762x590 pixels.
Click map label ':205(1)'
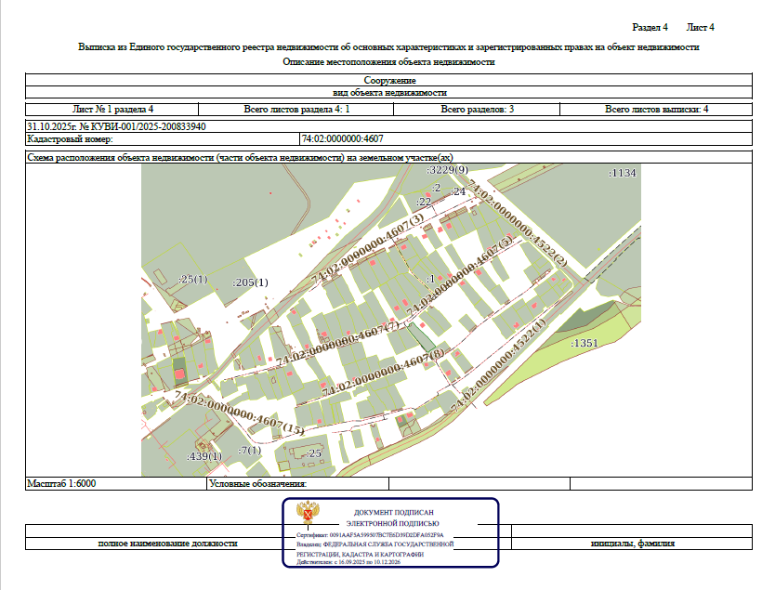(x=250, y=282)
